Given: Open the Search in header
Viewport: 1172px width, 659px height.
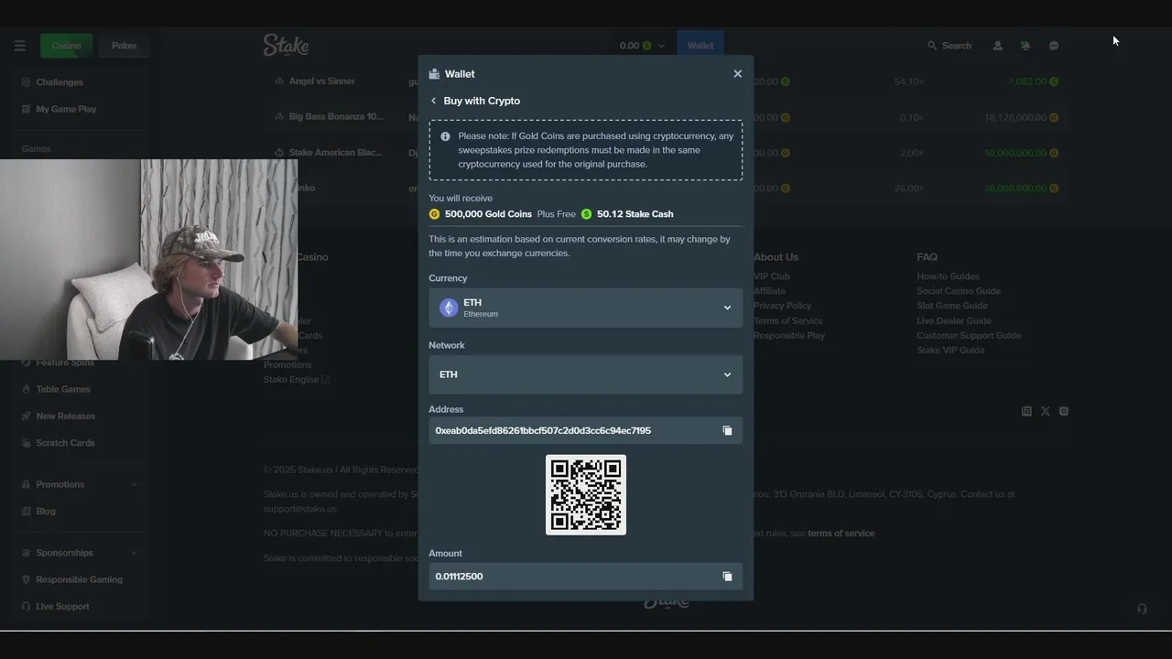Looking at the screenshot, I should point(950,46).
